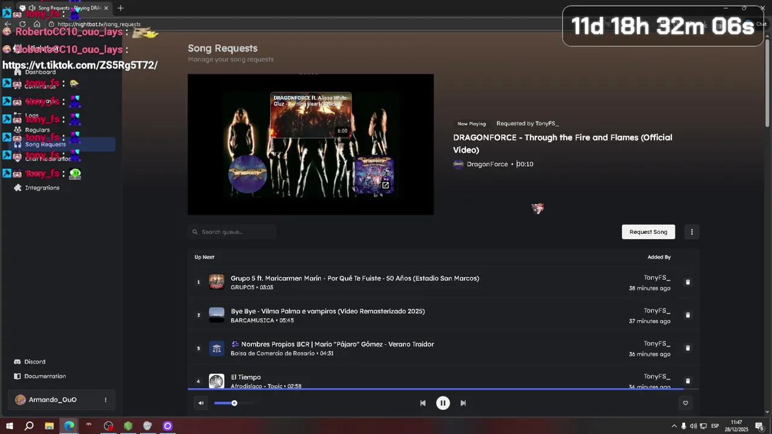The width and height of the screenshot is (772, 434).
Task: Pause the current song playback
Action: tap(443, 403)
